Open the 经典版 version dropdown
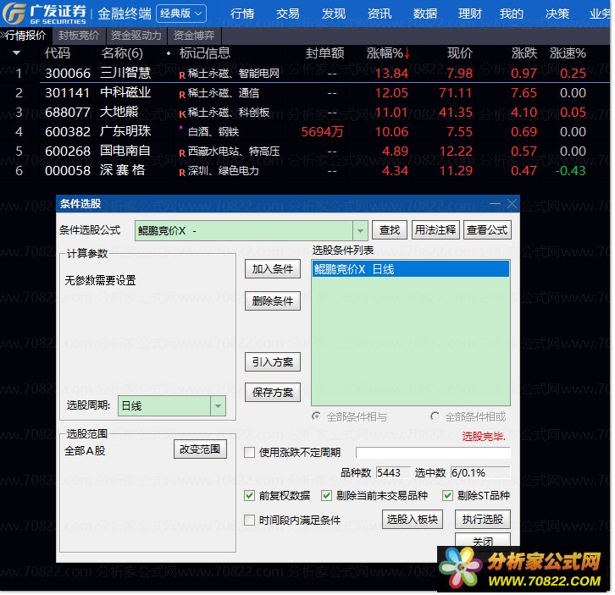Viewport: 615px width, 595px height. coord(181,14)
